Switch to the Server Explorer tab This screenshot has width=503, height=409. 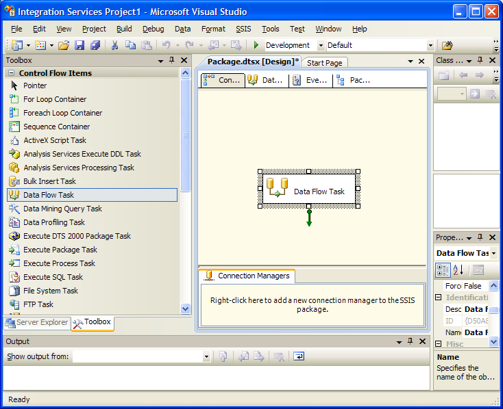(37, 322)
